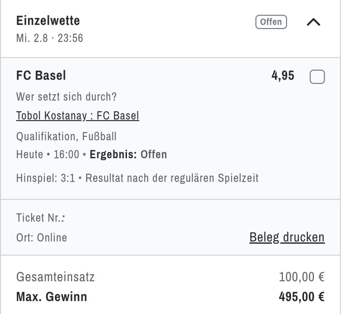The width and height of the screenshot is (341, 314).
Task: Click the Heute 16:00 kickoff time
Action: click(48, 154)
